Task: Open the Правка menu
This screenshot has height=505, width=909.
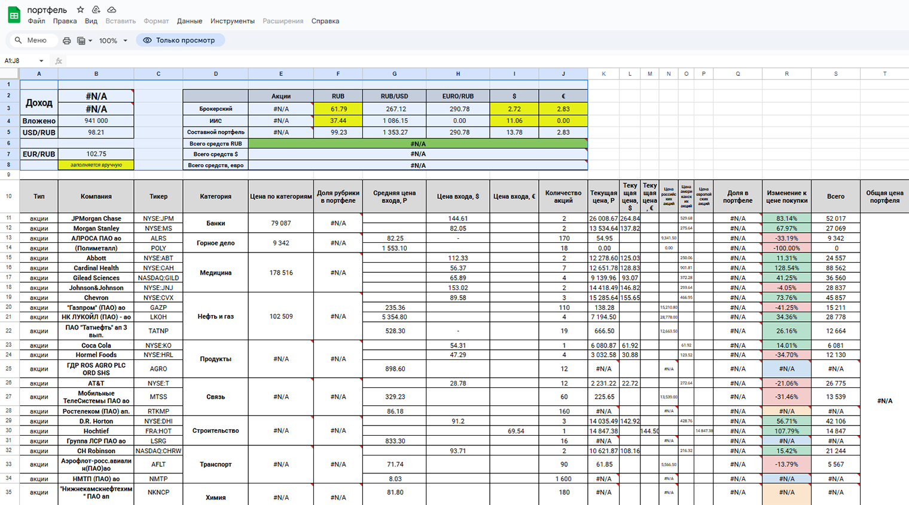Action: click(65, 21)
